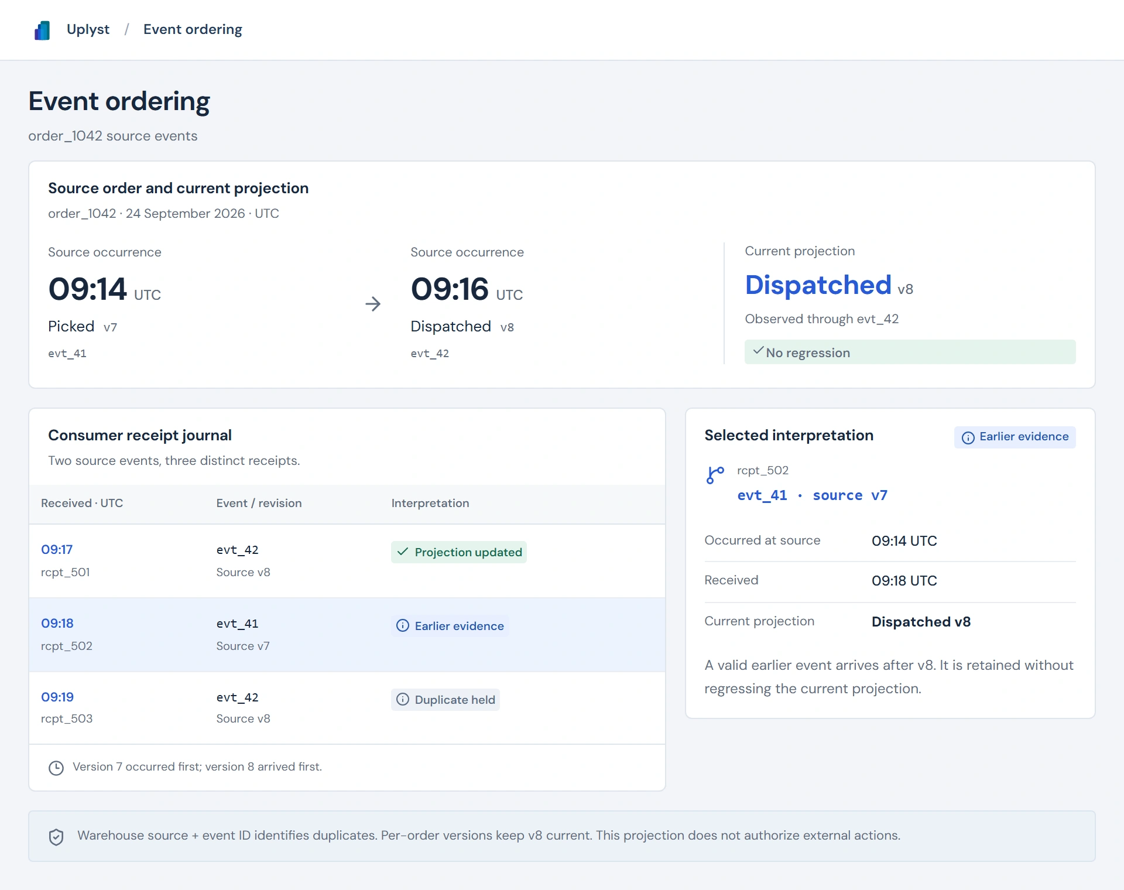Click the Event / revision column header

pyautogui.click(x=259, y=503)
